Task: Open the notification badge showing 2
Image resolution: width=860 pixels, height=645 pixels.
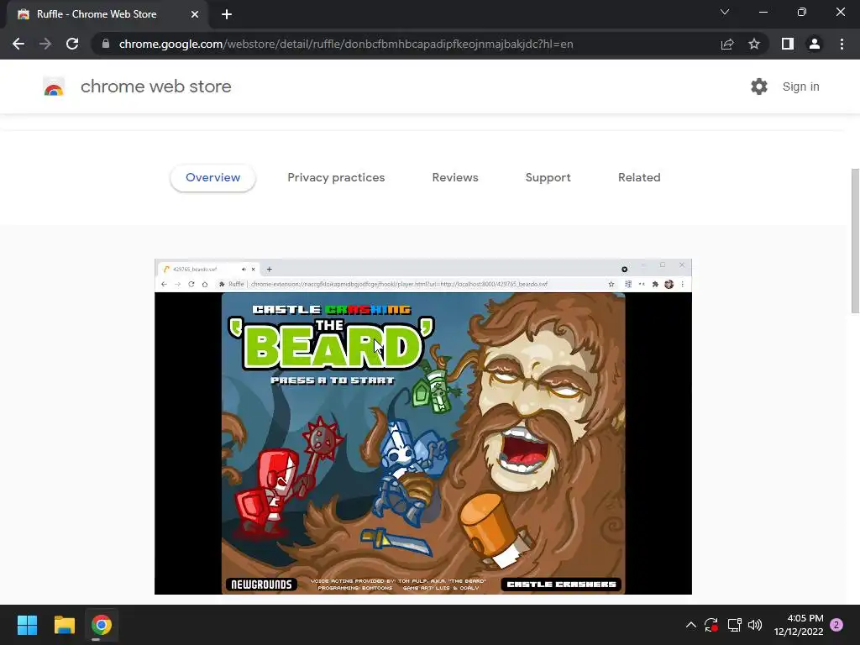Action: point(836,625)
